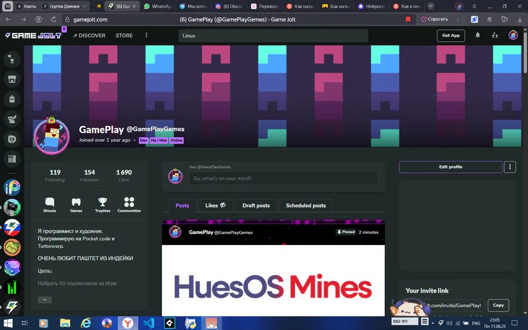Click the GamePlay profile avatar
This screenshot has width=528, height=330.
(52, 136)
